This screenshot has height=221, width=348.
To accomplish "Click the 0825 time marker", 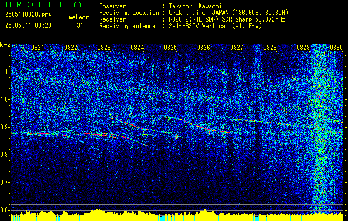I will coord(170,48).
